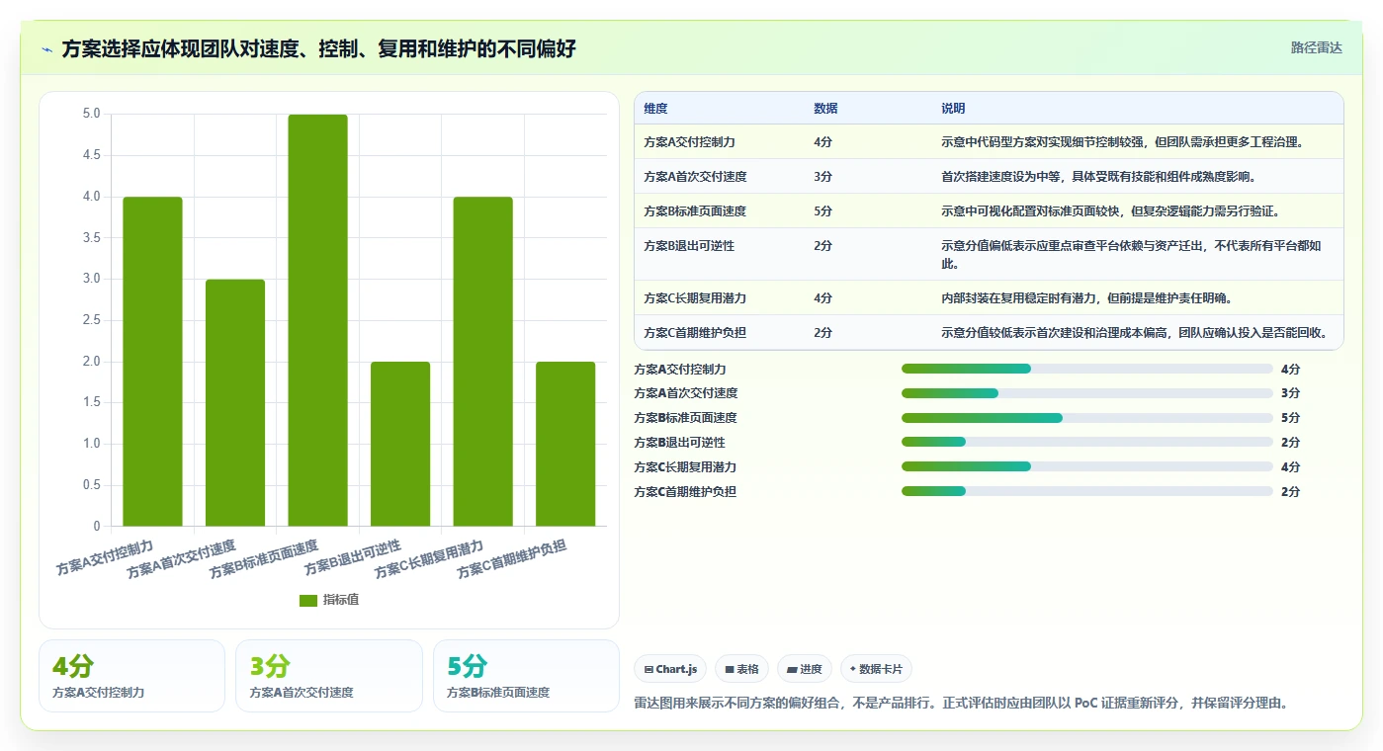
Task: Select the 进度 chip
Action: point(805,669)
